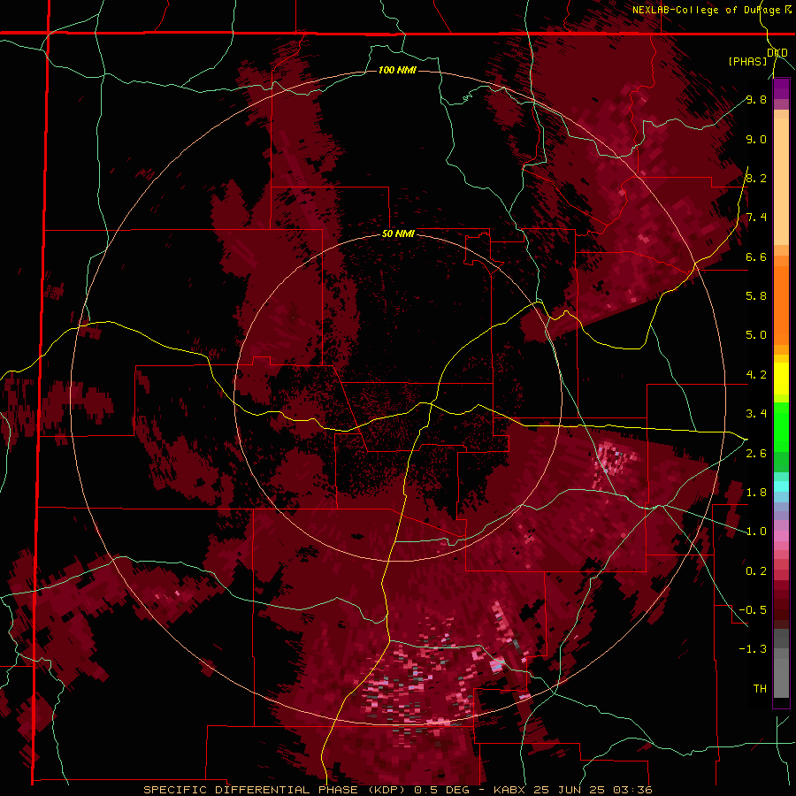Click the TH threshold label on the scale
This screenshot has height=796, width=796.
coord(760,689)
